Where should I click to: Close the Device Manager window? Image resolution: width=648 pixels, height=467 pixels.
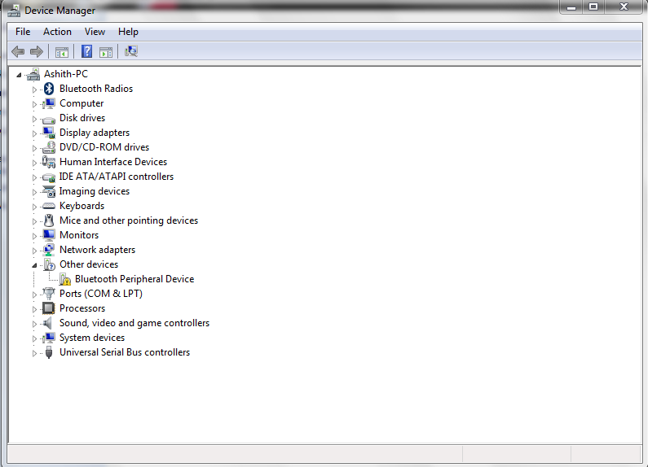(624, 7)
